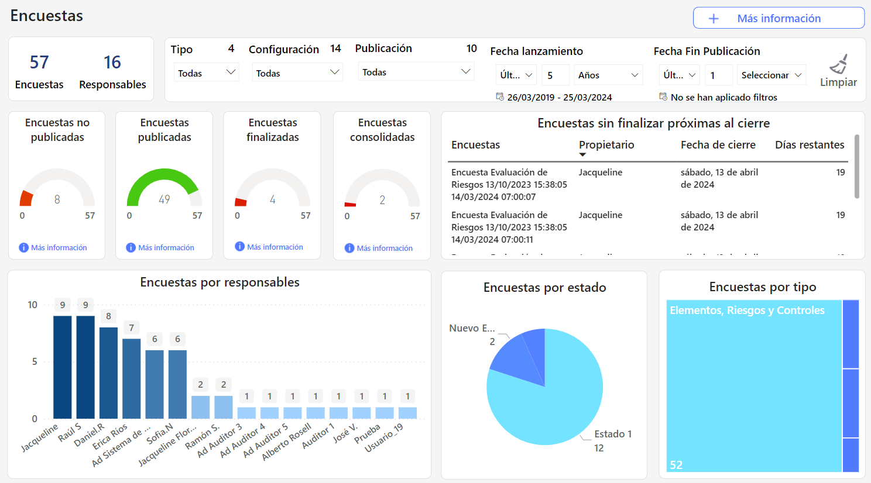Click the Limpiar broom icon
This screenshot has height=483, width=871.
coord(838,64)
